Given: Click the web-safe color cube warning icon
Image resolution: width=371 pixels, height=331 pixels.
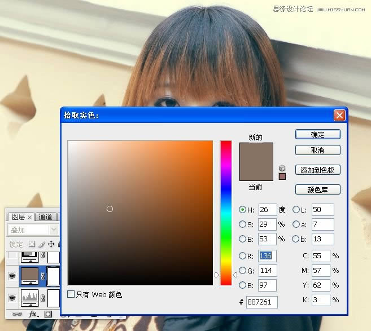Looking at the screenshot, I should click(282, 168).
